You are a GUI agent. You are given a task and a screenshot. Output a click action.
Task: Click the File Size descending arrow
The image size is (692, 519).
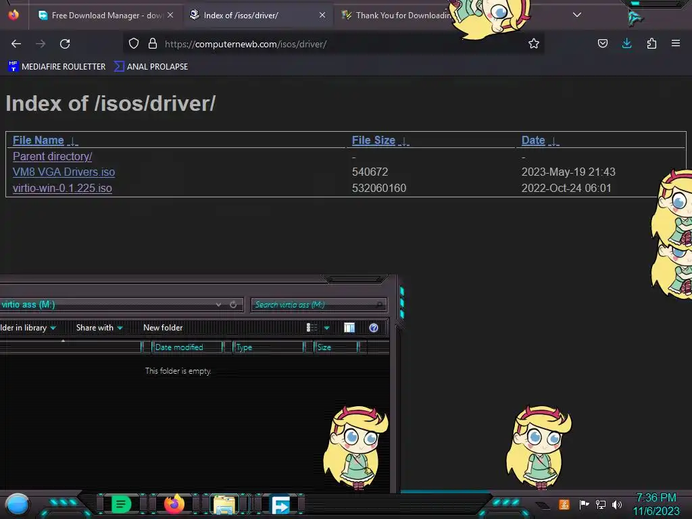(404, 141)
